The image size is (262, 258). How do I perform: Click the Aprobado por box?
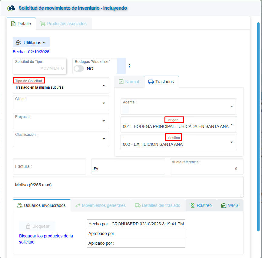(136, 234)
